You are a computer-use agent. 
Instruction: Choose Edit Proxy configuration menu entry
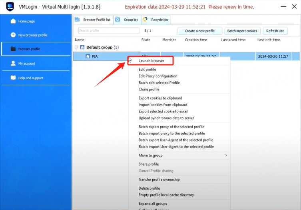(158, 76)
